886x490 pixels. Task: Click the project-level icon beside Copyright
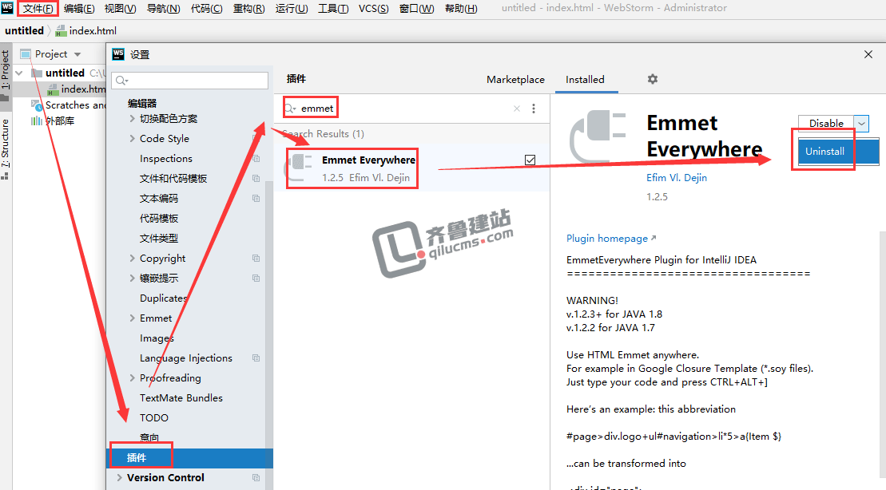point(256,258)
